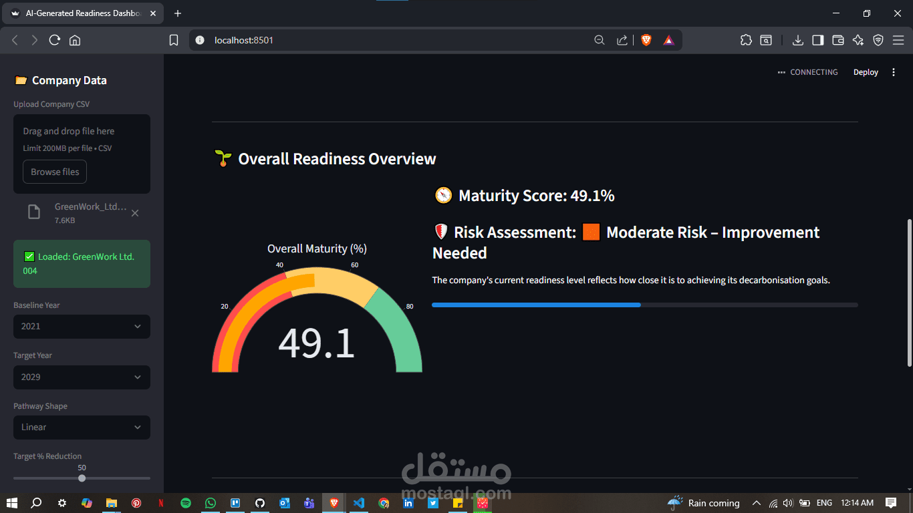Remove the uploaded GreenWork_Ltd file

[135, 213]
